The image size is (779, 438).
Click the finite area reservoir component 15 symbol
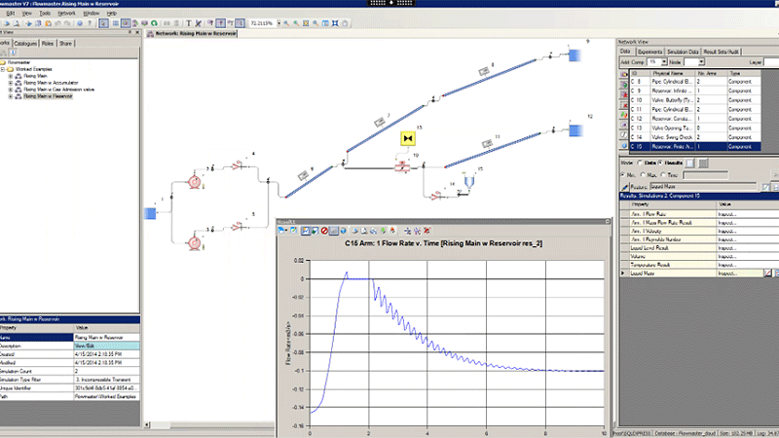coord(468,180)
